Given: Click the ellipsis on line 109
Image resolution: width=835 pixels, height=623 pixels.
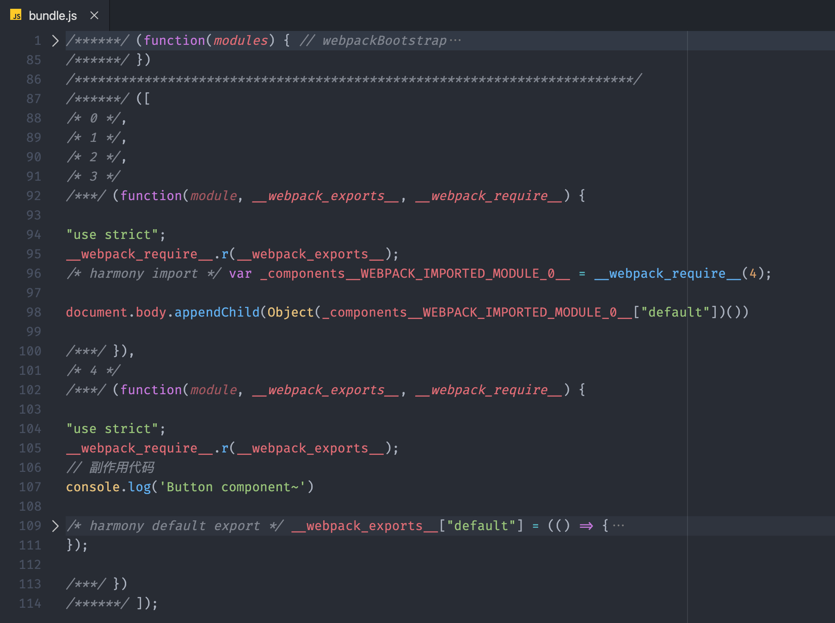Looking at the screenshot, I should (x=619, y=526).
